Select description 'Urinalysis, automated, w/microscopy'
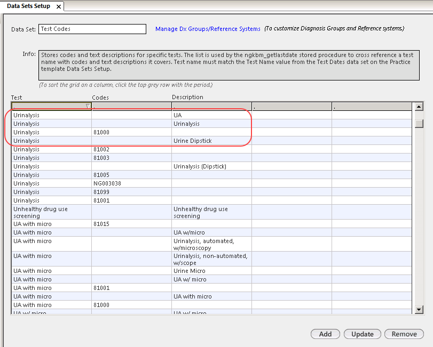The image size is (433, 347). click(211, 244)
